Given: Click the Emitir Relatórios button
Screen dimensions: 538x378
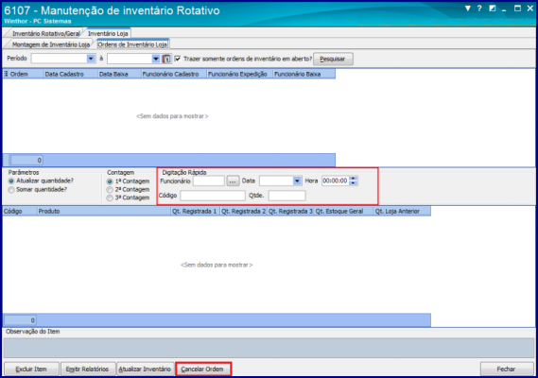Looking at the screenshot, I should [88, 369].
